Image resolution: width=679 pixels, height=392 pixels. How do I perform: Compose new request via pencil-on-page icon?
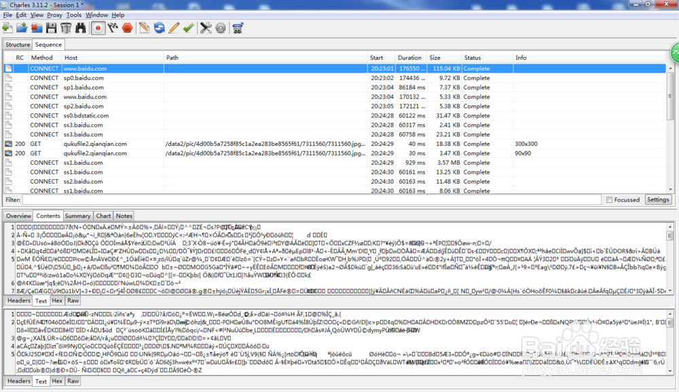point(144,28)
